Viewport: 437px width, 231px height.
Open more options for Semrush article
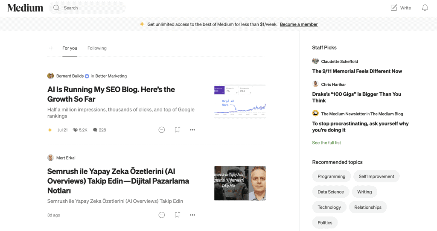pyautogui.click(x=192, y=215)
